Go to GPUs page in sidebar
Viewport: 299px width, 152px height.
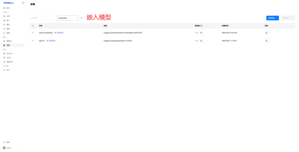click(x=9, y=58)
